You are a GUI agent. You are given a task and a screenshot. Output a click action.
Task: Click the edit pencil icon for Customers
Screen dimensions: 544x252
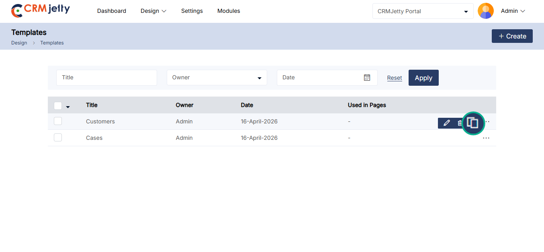(446, 123)
